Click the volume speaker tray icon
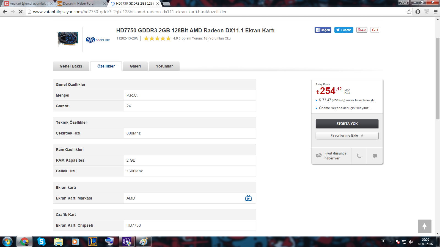440x247 pixels. (x=411, y=242)
